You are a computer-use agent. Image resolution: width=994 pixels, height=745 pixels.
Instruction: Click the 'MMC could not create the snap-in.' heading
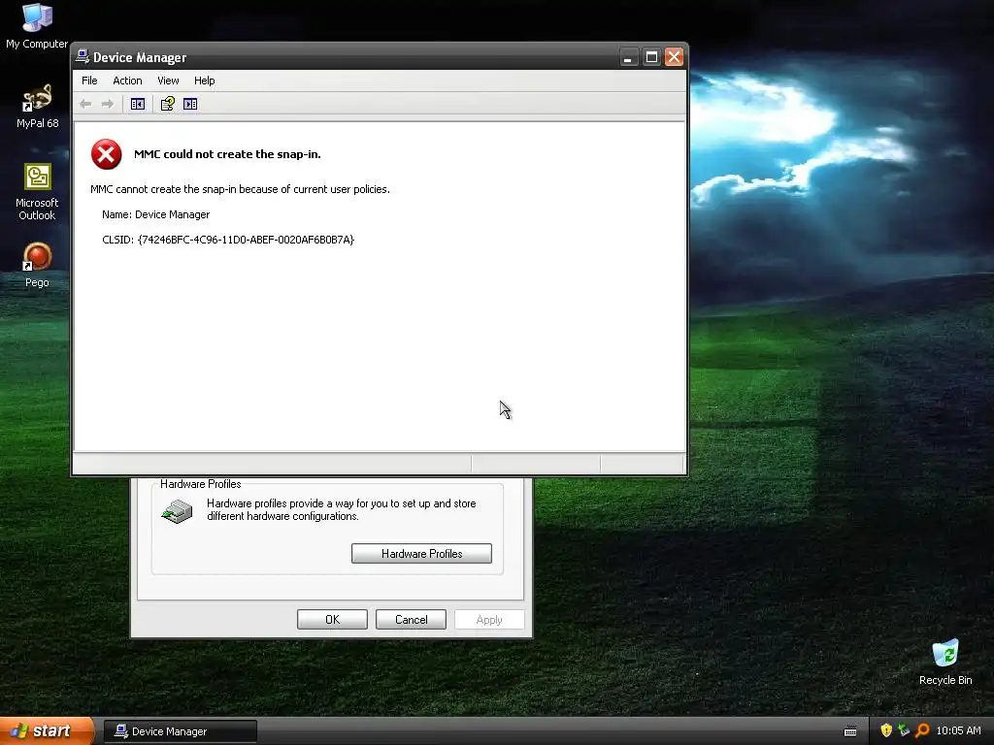(x=227, y=154)
